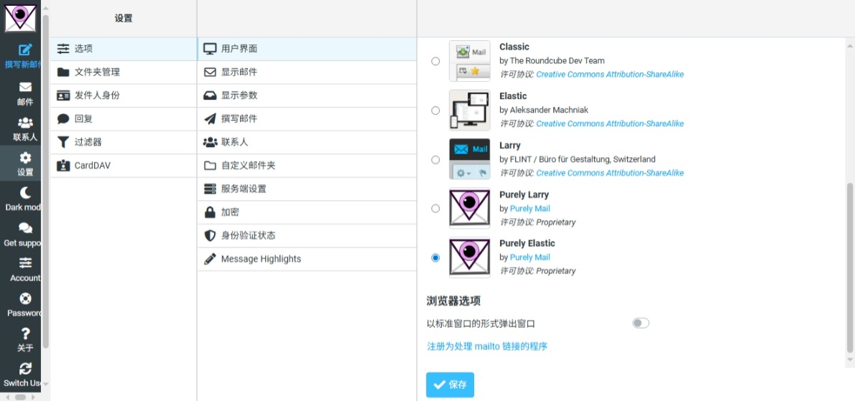Open Password lifebuoy icon in sidebar

[25, 298]
